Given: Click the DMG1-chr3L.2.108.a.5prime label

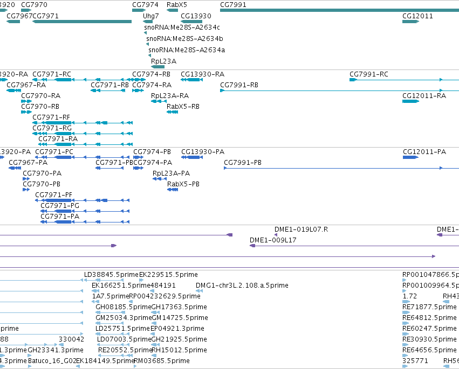Looking at the screenshot, I should pyautogui.click(x=242, y=286).
